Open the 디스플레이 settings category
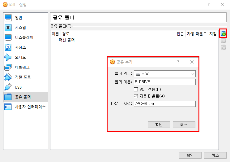Viewport: 230px width, 162px height. 26,37
